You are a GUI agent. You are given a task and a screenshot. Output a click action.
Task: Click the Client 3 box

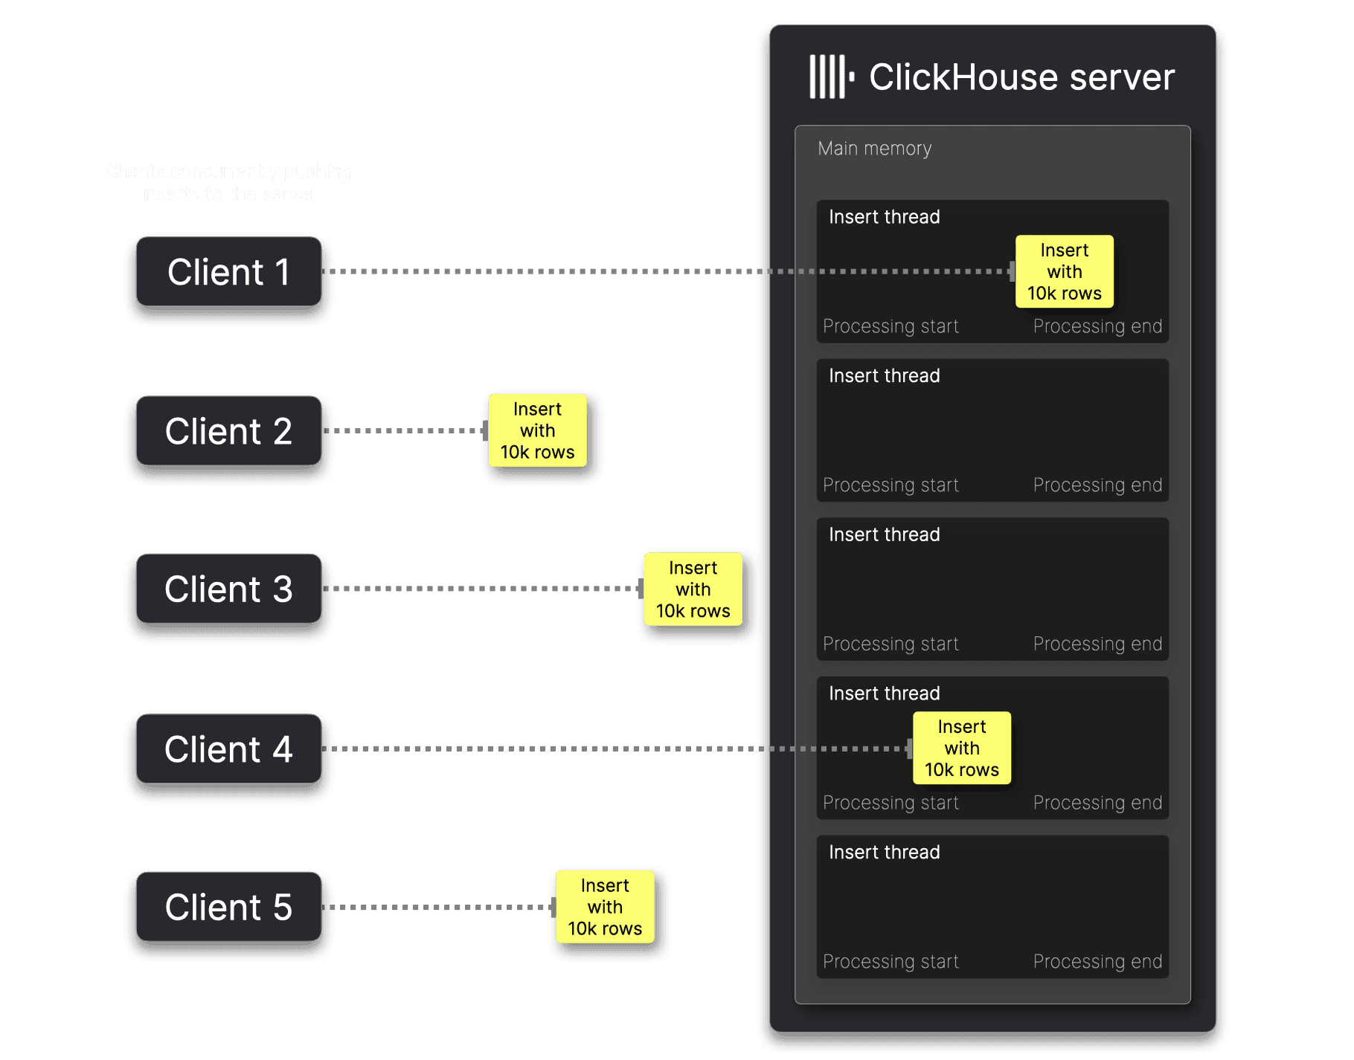[229, 589]
